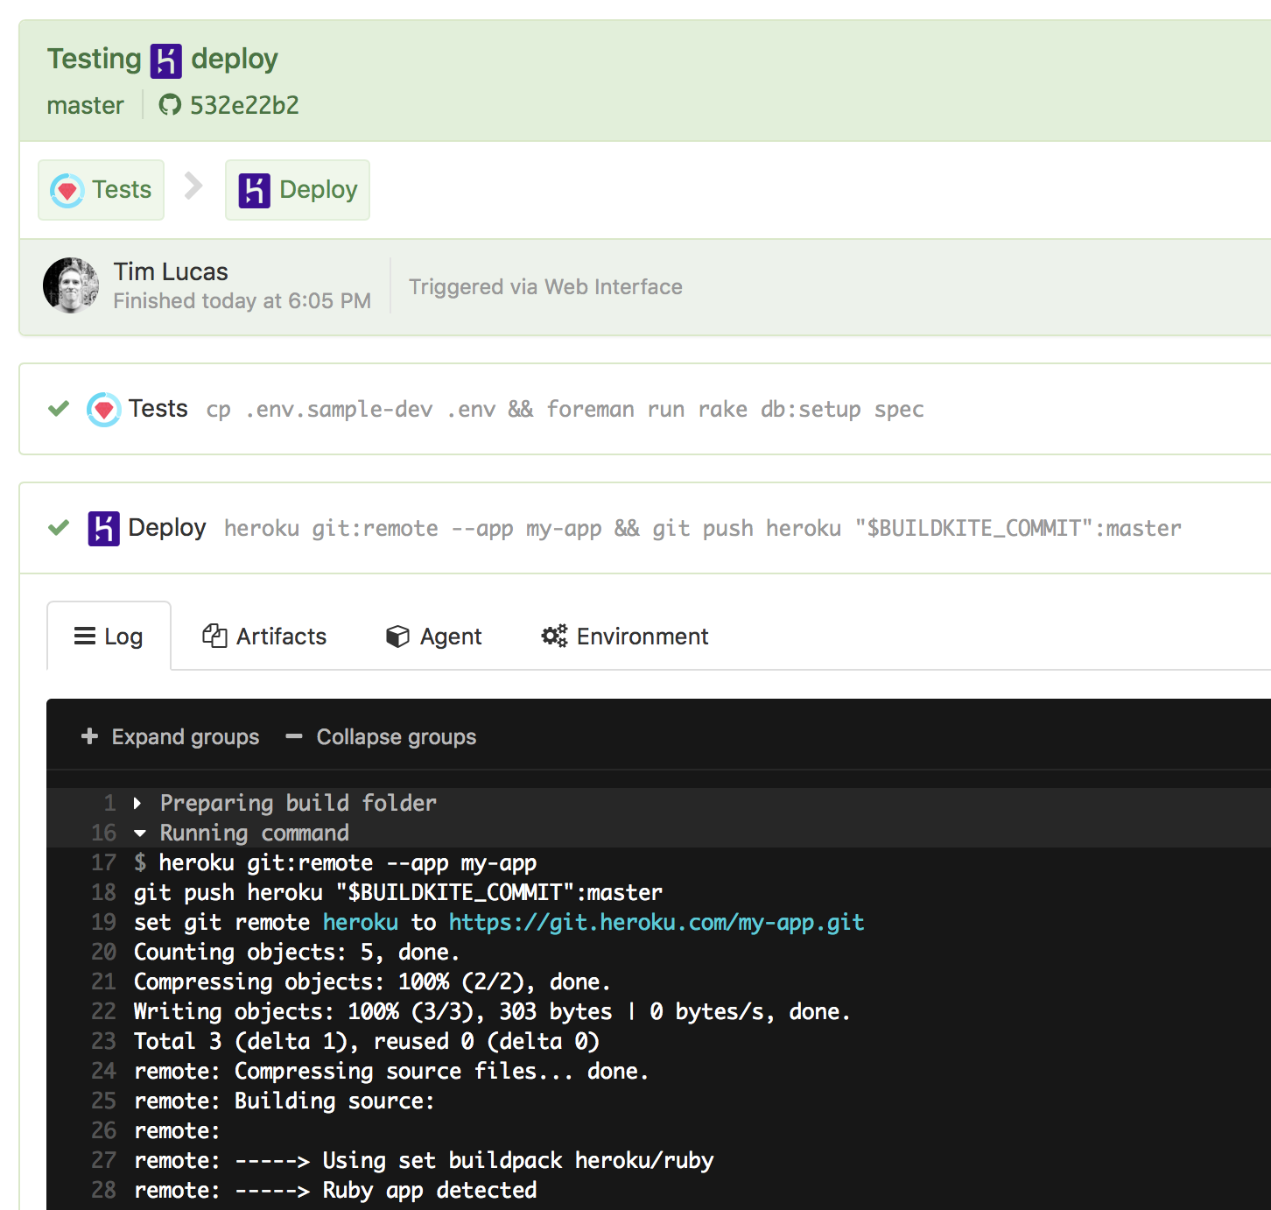
Task: Select line number 19 in the log
Action: [103, 922]
